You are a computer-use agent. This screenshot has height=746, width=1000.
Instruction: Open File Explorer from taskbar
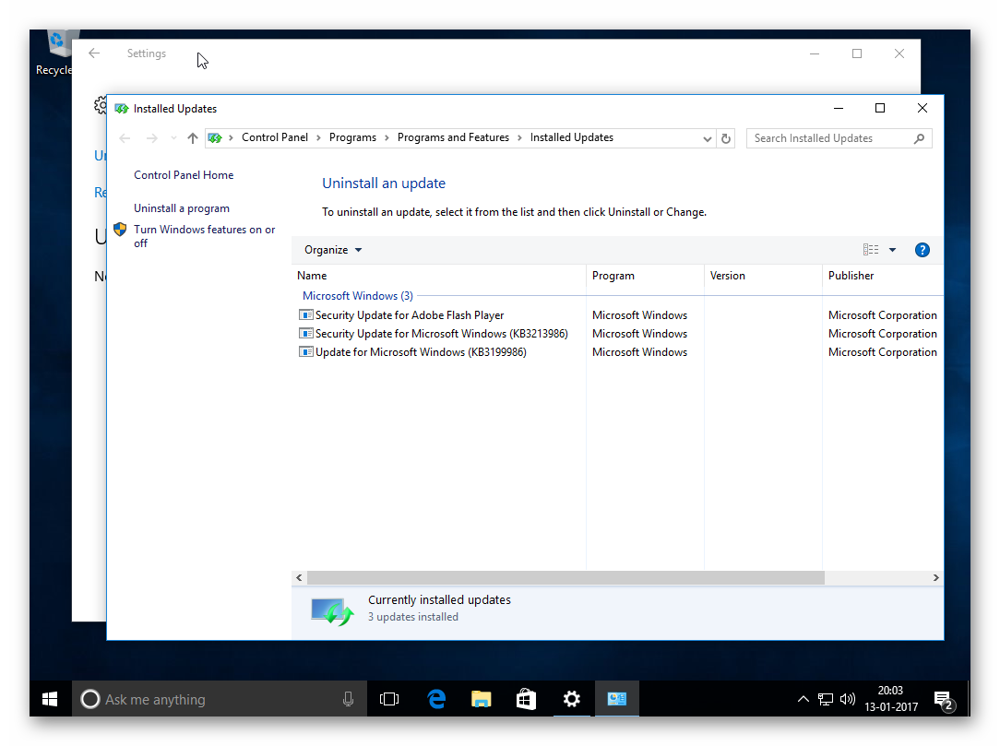[x=481, y=700]
